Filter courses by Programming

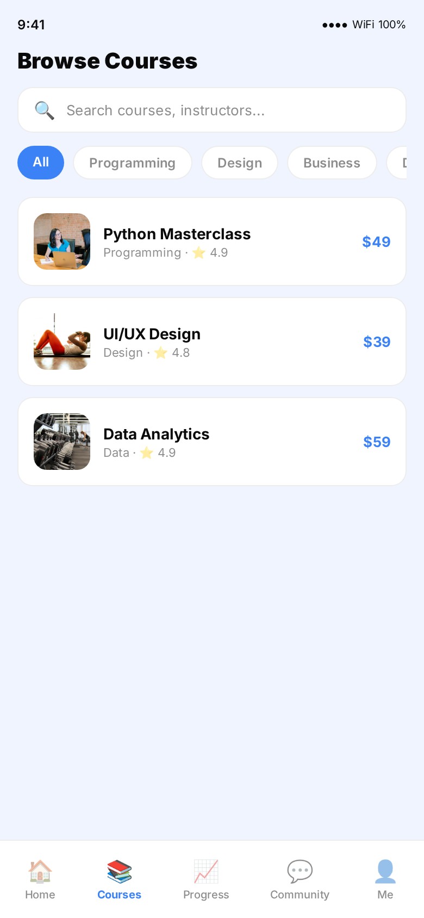(133, 163)
